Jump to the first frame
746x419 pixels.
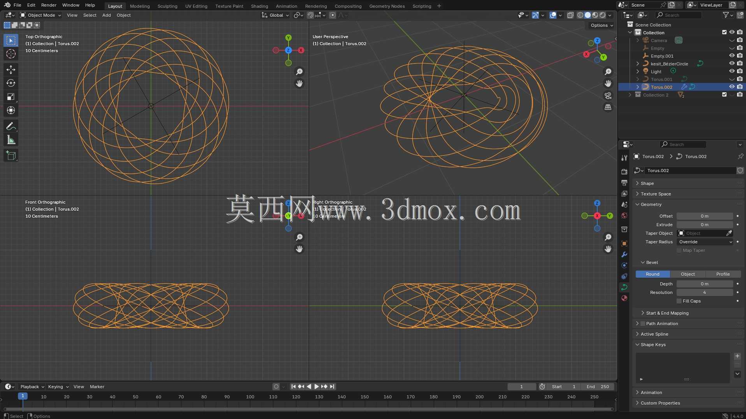click(294, 387)
